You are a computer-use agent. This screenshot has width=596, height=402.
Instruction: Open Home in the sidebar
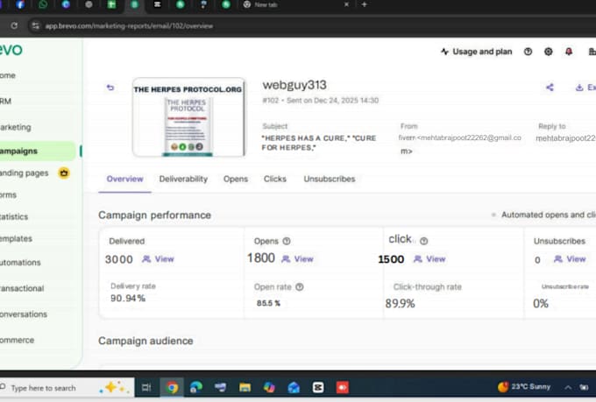point(8,75)
